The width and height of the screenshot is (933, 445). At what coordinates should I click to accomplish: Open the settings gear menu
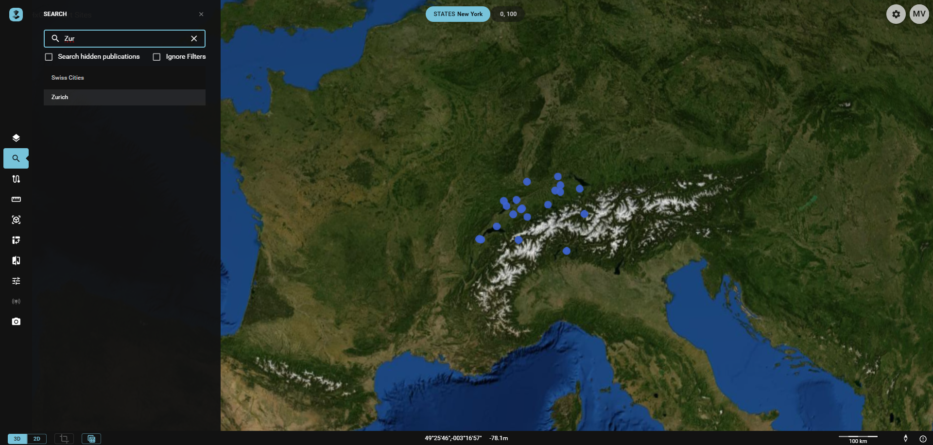[x=896, y=14]
